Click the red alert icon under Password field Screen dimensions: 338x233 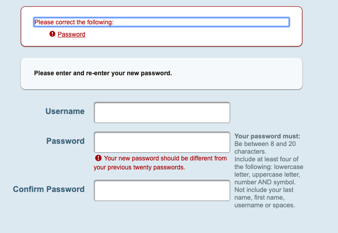click(98, 158)
